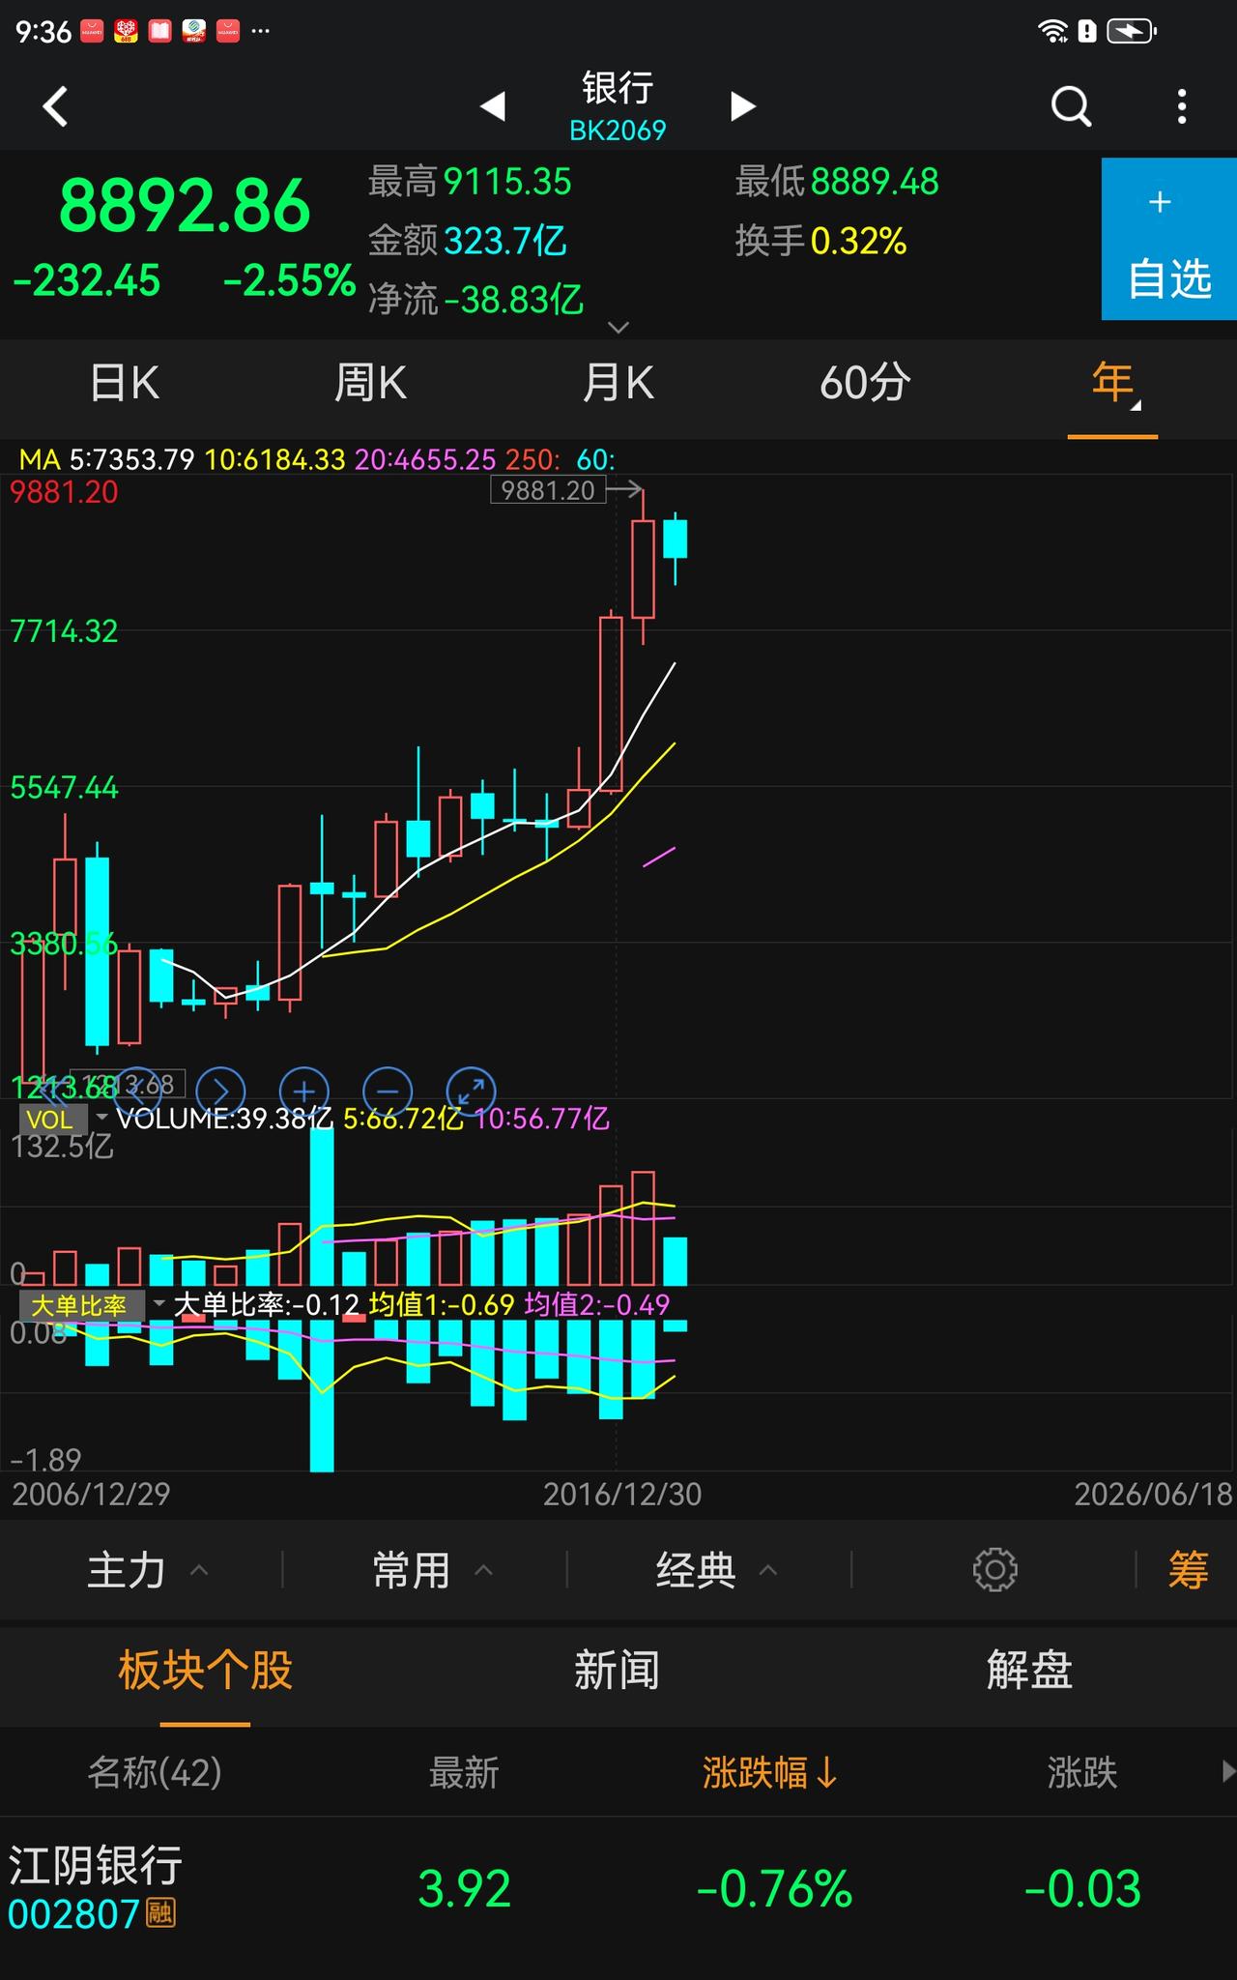Image resolution: width=1237 pixels, height=1980 pixels.
Task: Select the 解盘 tab
Action: (x=1029, y=1671)
